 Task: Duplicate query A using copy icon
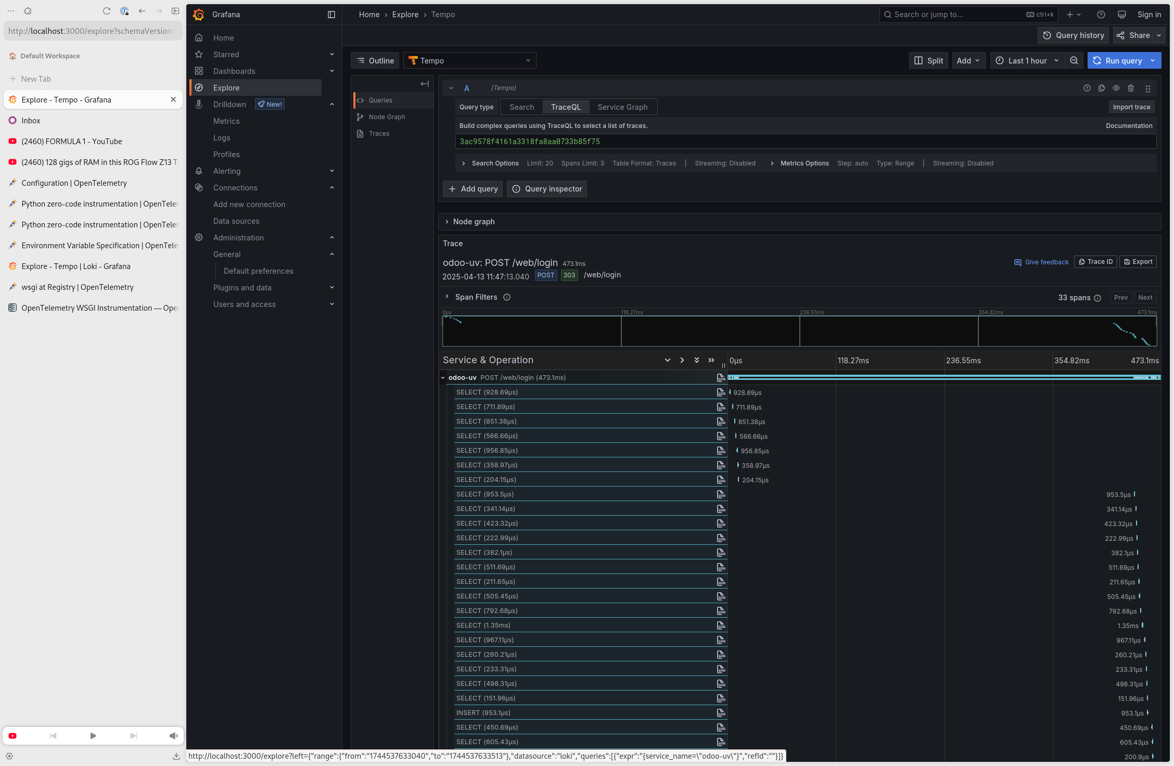(1102, 88)
